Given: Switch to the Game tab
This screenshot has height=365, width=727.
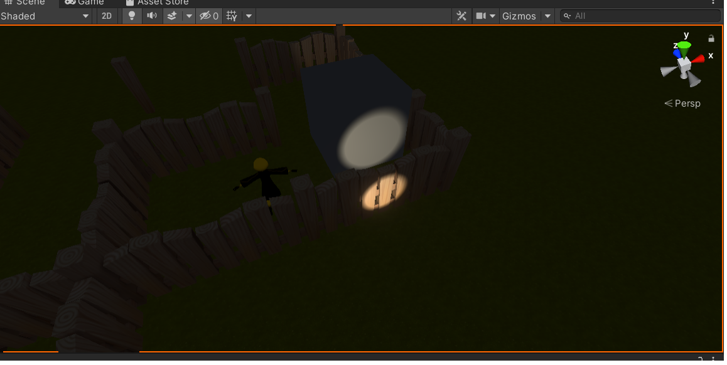Looking at the screenshot, I should 85,3.
